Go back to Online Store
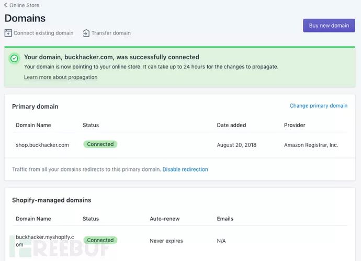The height and width of the screenshot is (261, 361). [24, 5]
